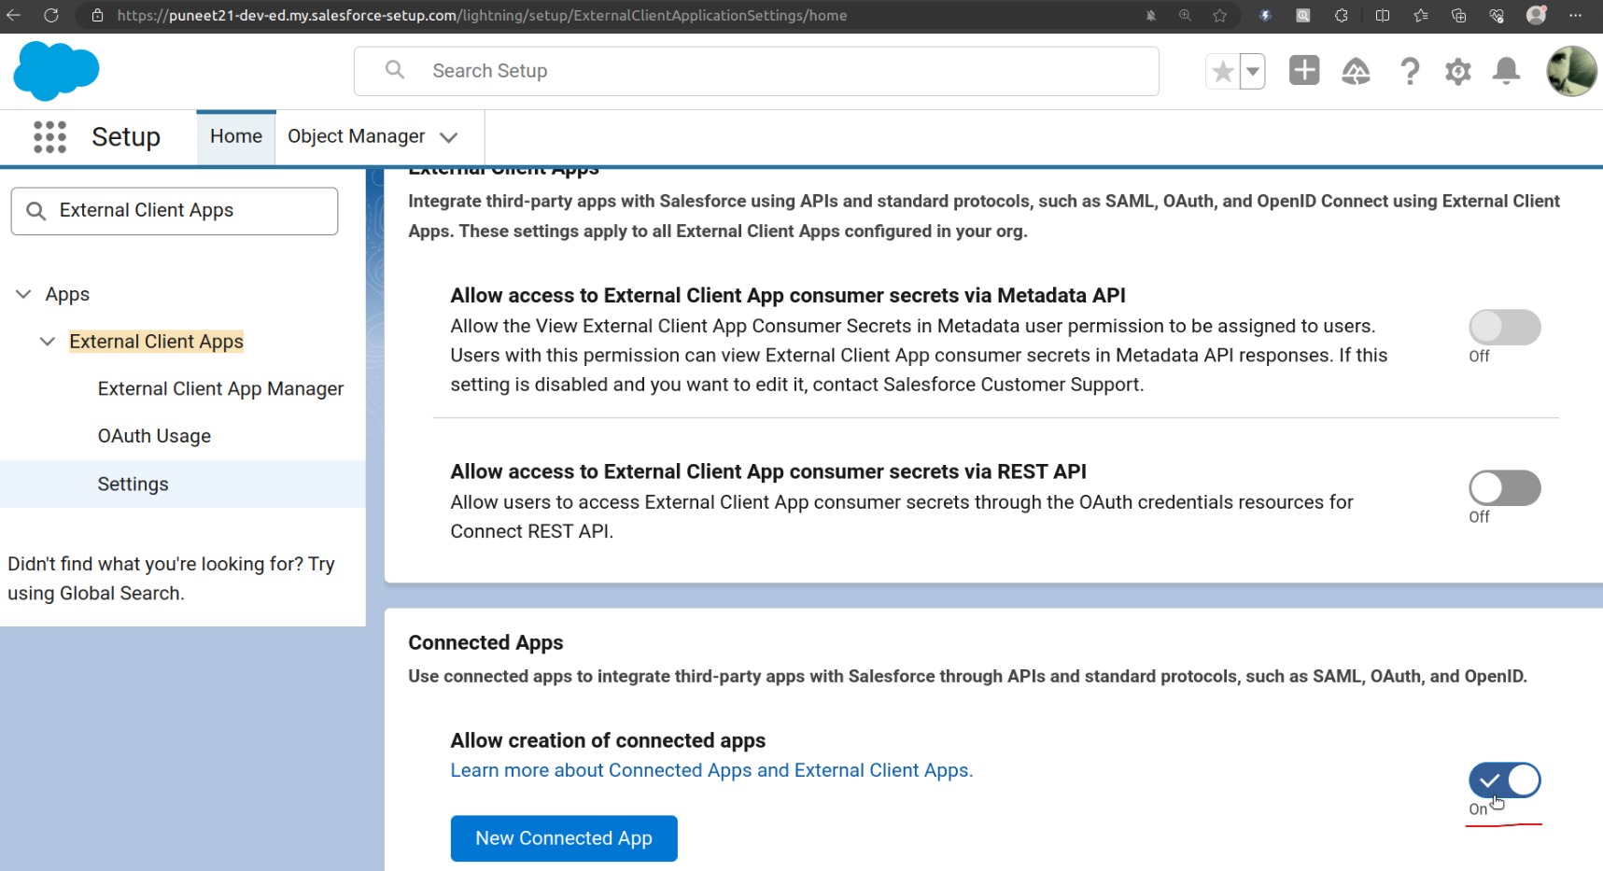Click the Salesforce cloud logo
Screen dimensions: 1603x871
point(56,71)
